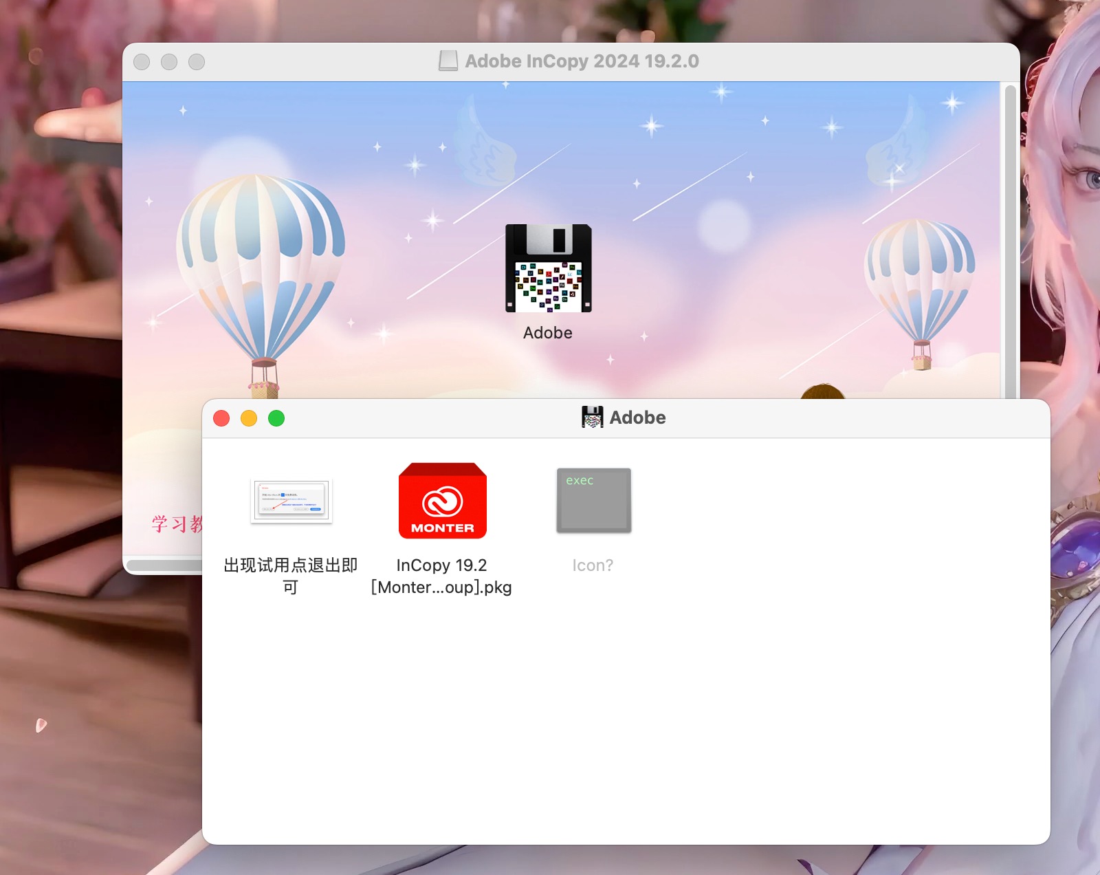Screen dimensions: 1100x875
Task: Click the "Icon?" file name label
Action: (593, 565)
